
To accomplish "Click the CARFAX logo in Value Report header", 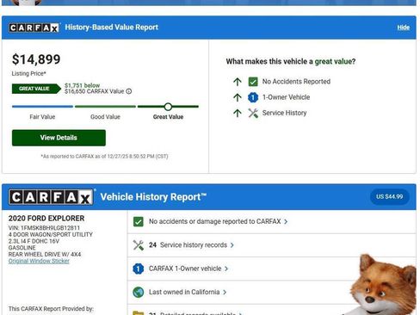I will (x=34, y=28).
